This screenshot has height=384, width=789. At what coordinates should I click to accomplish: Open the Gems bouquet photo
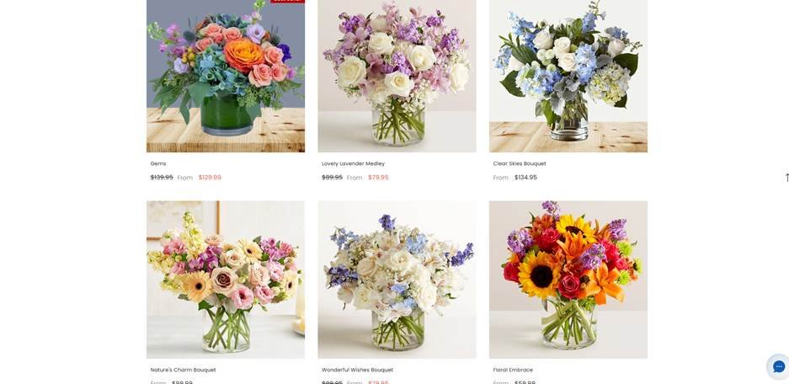226,76
